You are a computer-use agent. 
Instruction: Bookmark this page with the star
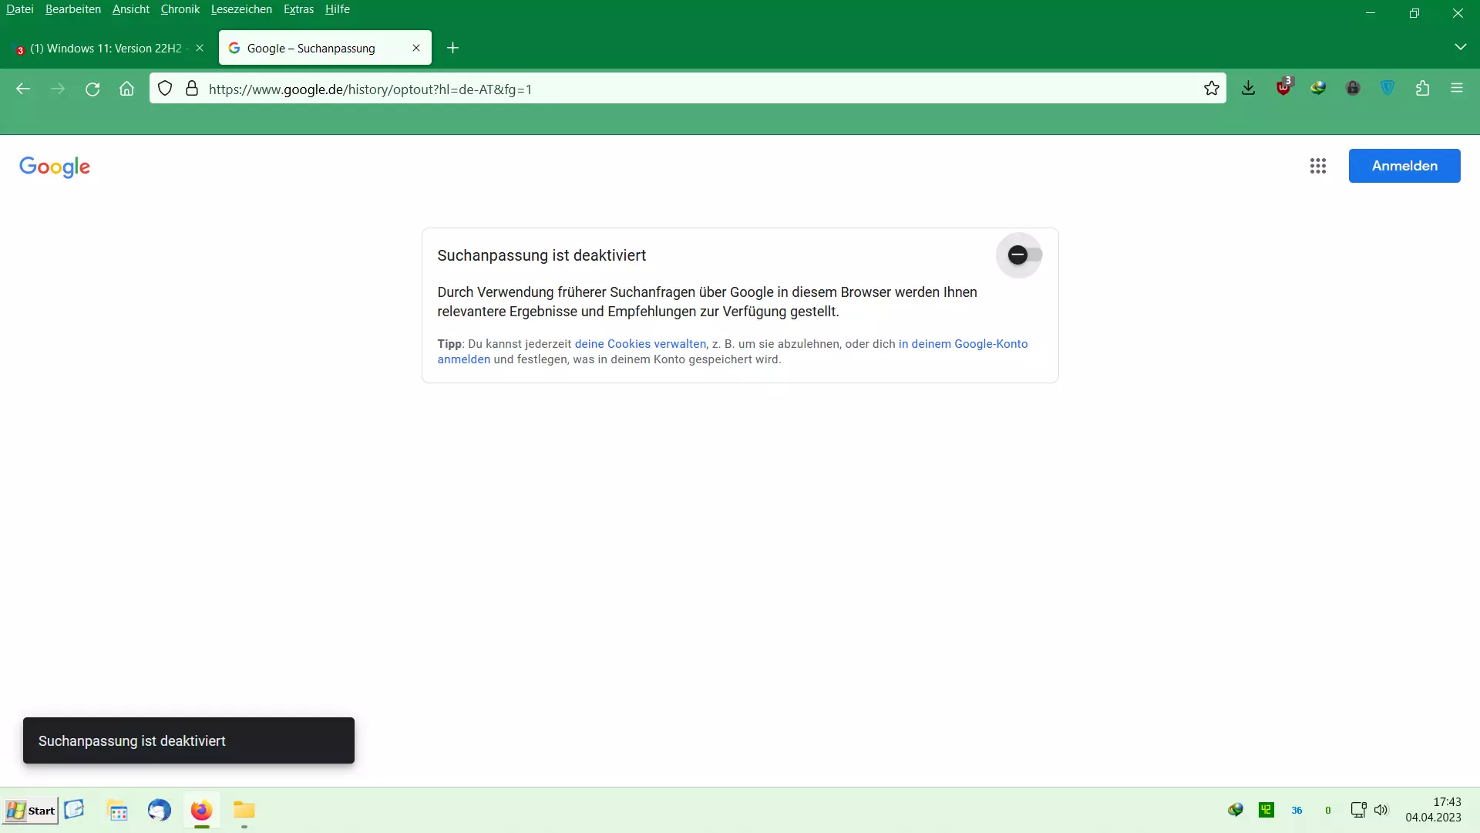[x=1212, y=89]
